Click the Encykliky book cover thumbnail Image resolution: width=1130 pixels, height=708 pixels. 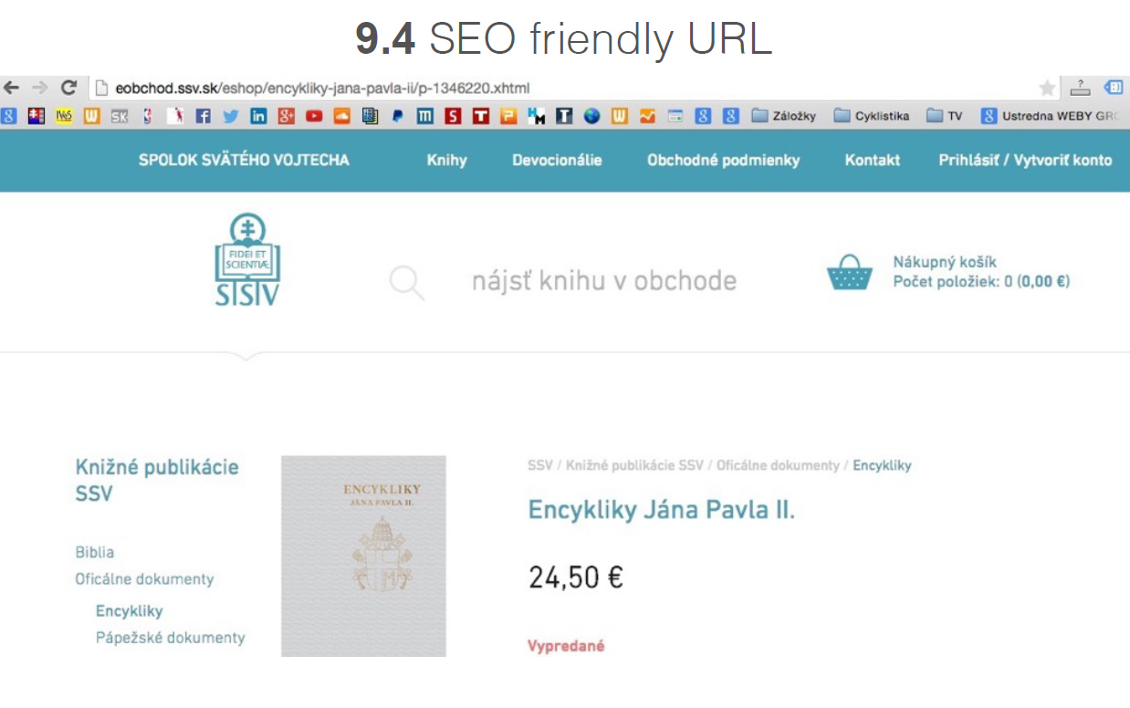(x=363, y=556)
